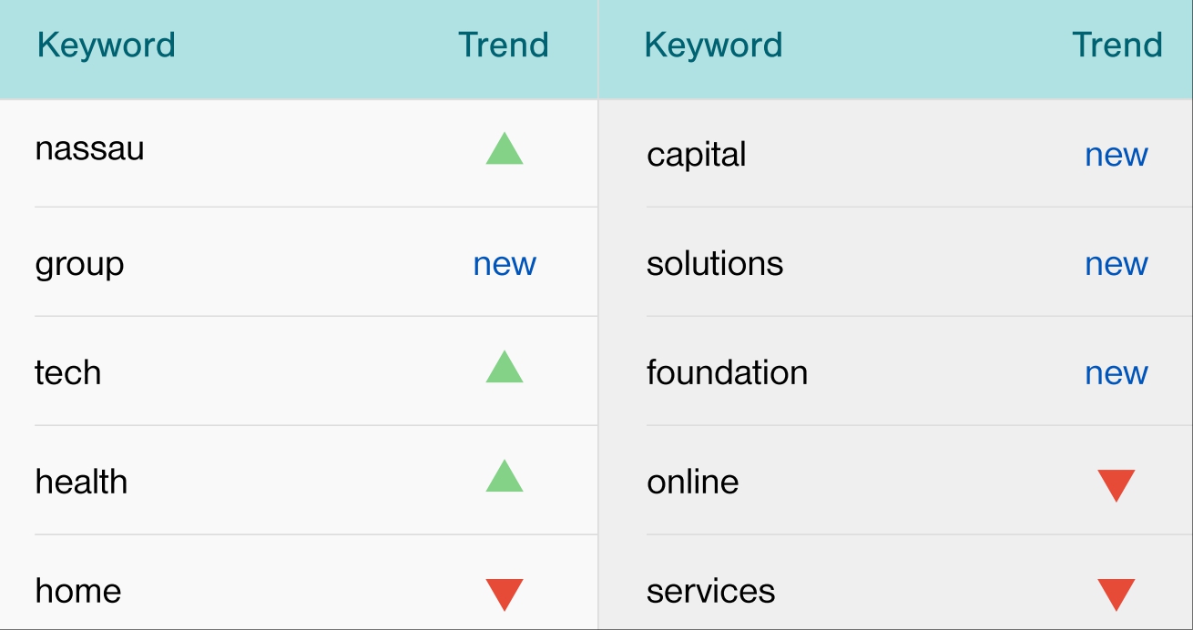1193x630 pixels.
Task: Open the capital keyword
Action: pos(696,155)
